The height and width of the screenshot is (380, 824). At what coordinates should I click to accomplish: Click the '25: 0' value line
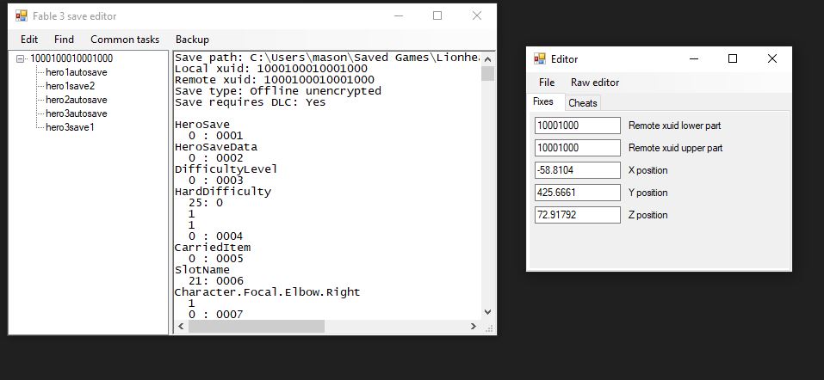[206, 203]
